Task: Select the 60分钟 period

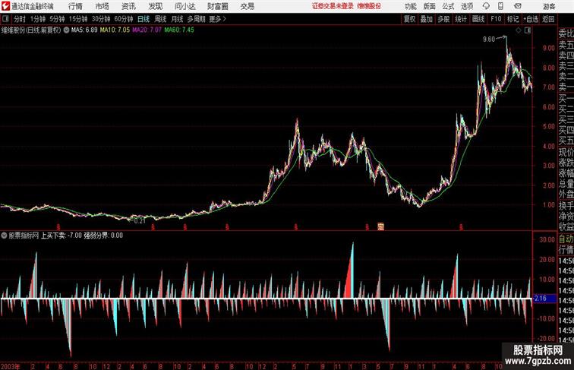Action: coord(124,19)
